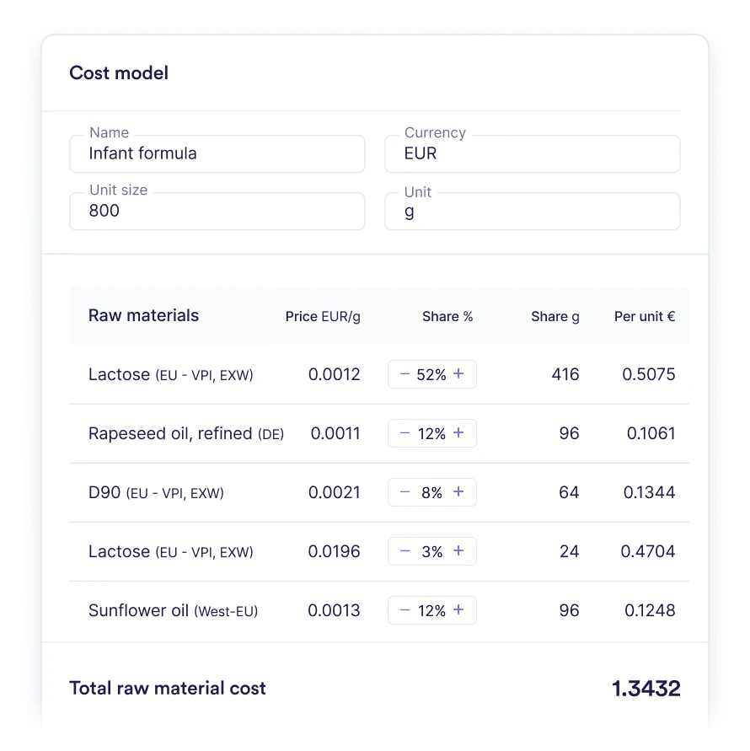Select D90 (EU - VPI, EXW) row name
750x751 pixels.
(156, 492)
